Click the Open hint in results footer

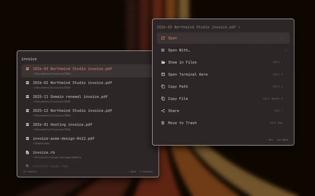point(132,172)
